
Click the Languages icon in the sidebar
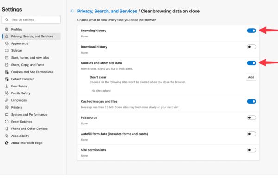pyautogui.click(x=6, y=100)
